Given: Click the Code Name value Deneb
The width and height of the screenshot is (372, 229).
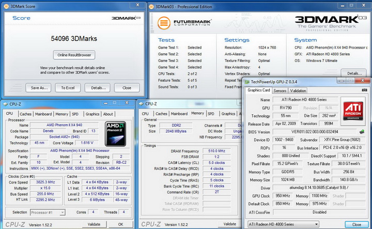Looking at the screenshot, I should 48,131.
